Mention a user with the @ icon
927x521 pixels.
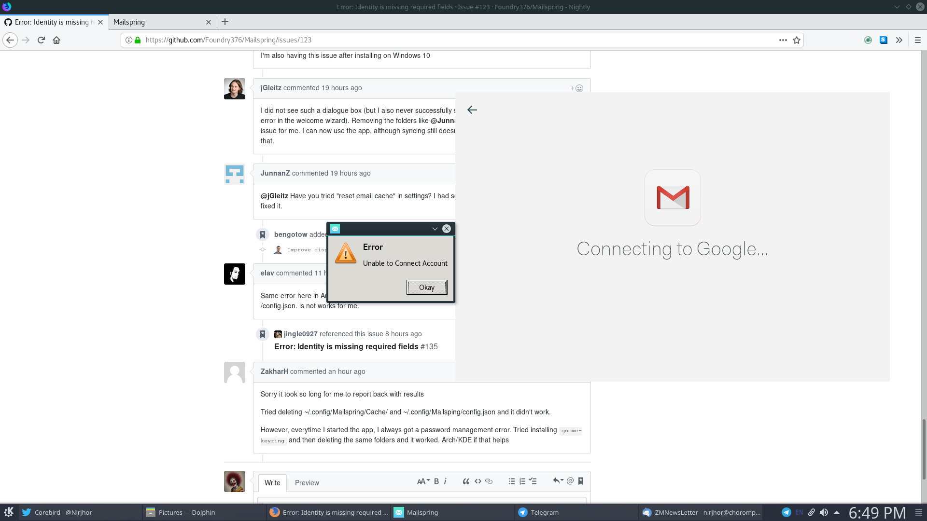pyautogui.click(x=569, y=481)
